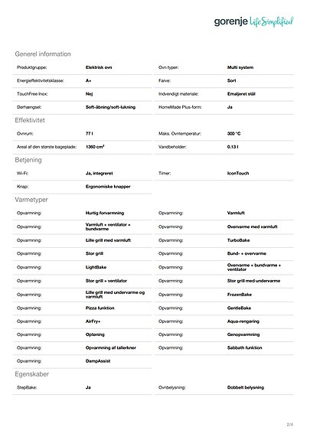Click the Hurtig forvarmning heating entry

pos(105,213)
